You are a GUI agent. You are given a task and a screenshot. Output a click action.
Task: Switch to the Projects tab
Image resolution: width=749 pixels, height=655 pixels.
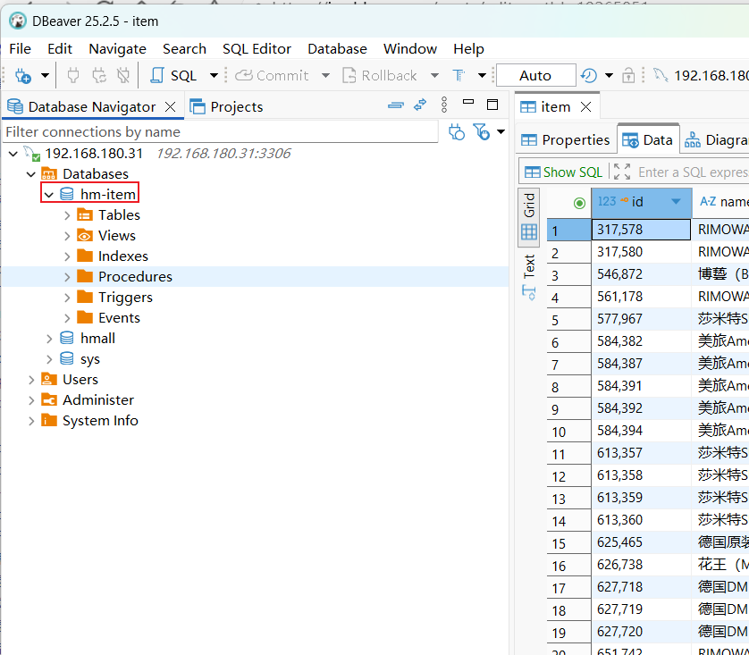227,107
